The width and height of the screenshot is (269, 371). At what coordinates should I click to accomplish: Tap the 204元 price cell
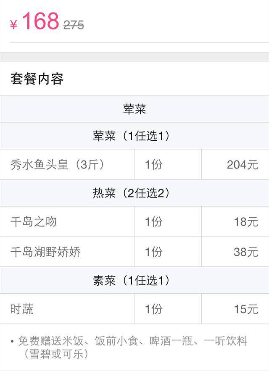(x=242, y=164)
